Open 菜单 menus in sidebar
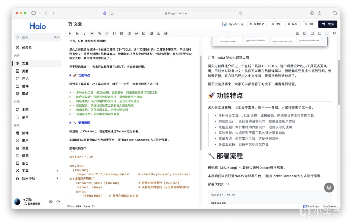 [38, 117]
